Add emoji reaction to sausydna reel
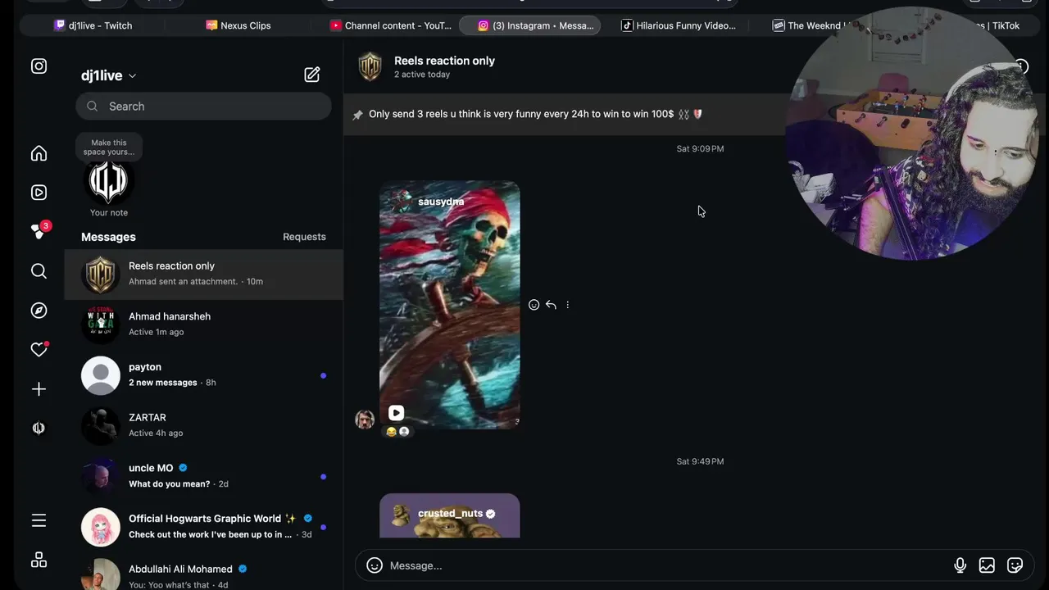 point(534,305)
